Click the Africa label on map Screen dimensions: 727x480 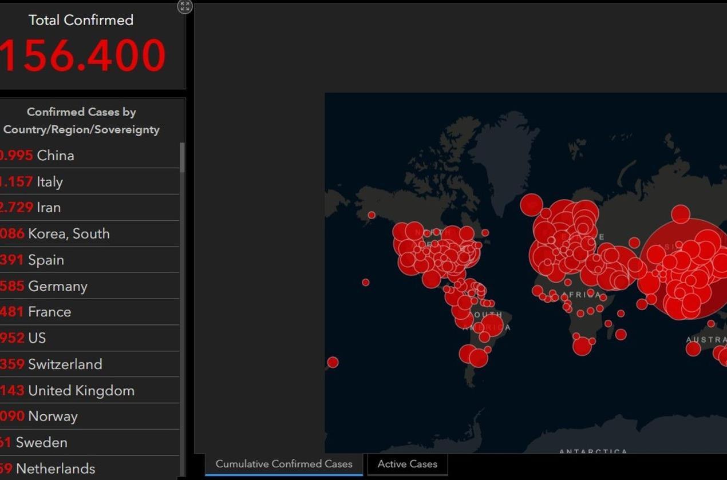581,295
